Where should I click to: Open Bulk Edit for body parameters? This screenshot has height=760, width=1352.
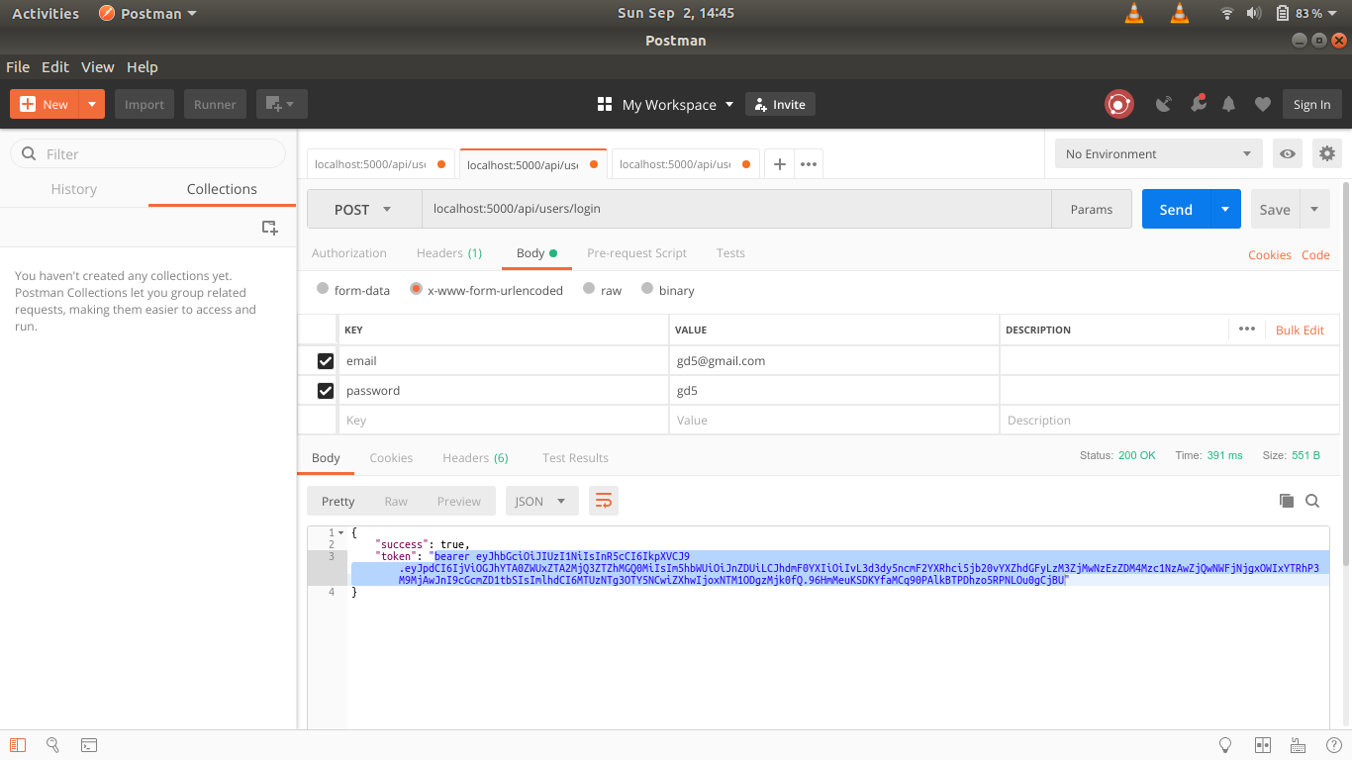(1300, 330)
